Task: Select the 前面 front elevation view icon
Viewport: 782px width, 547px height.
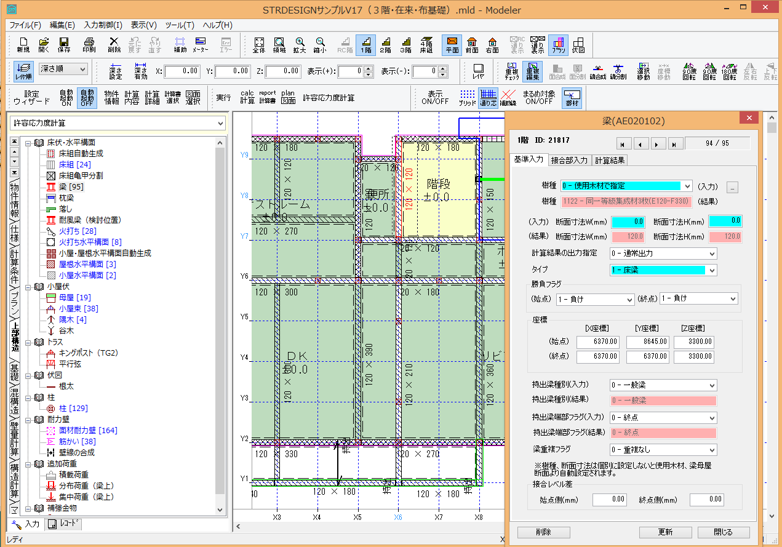Action: click(x=472, y=44)
